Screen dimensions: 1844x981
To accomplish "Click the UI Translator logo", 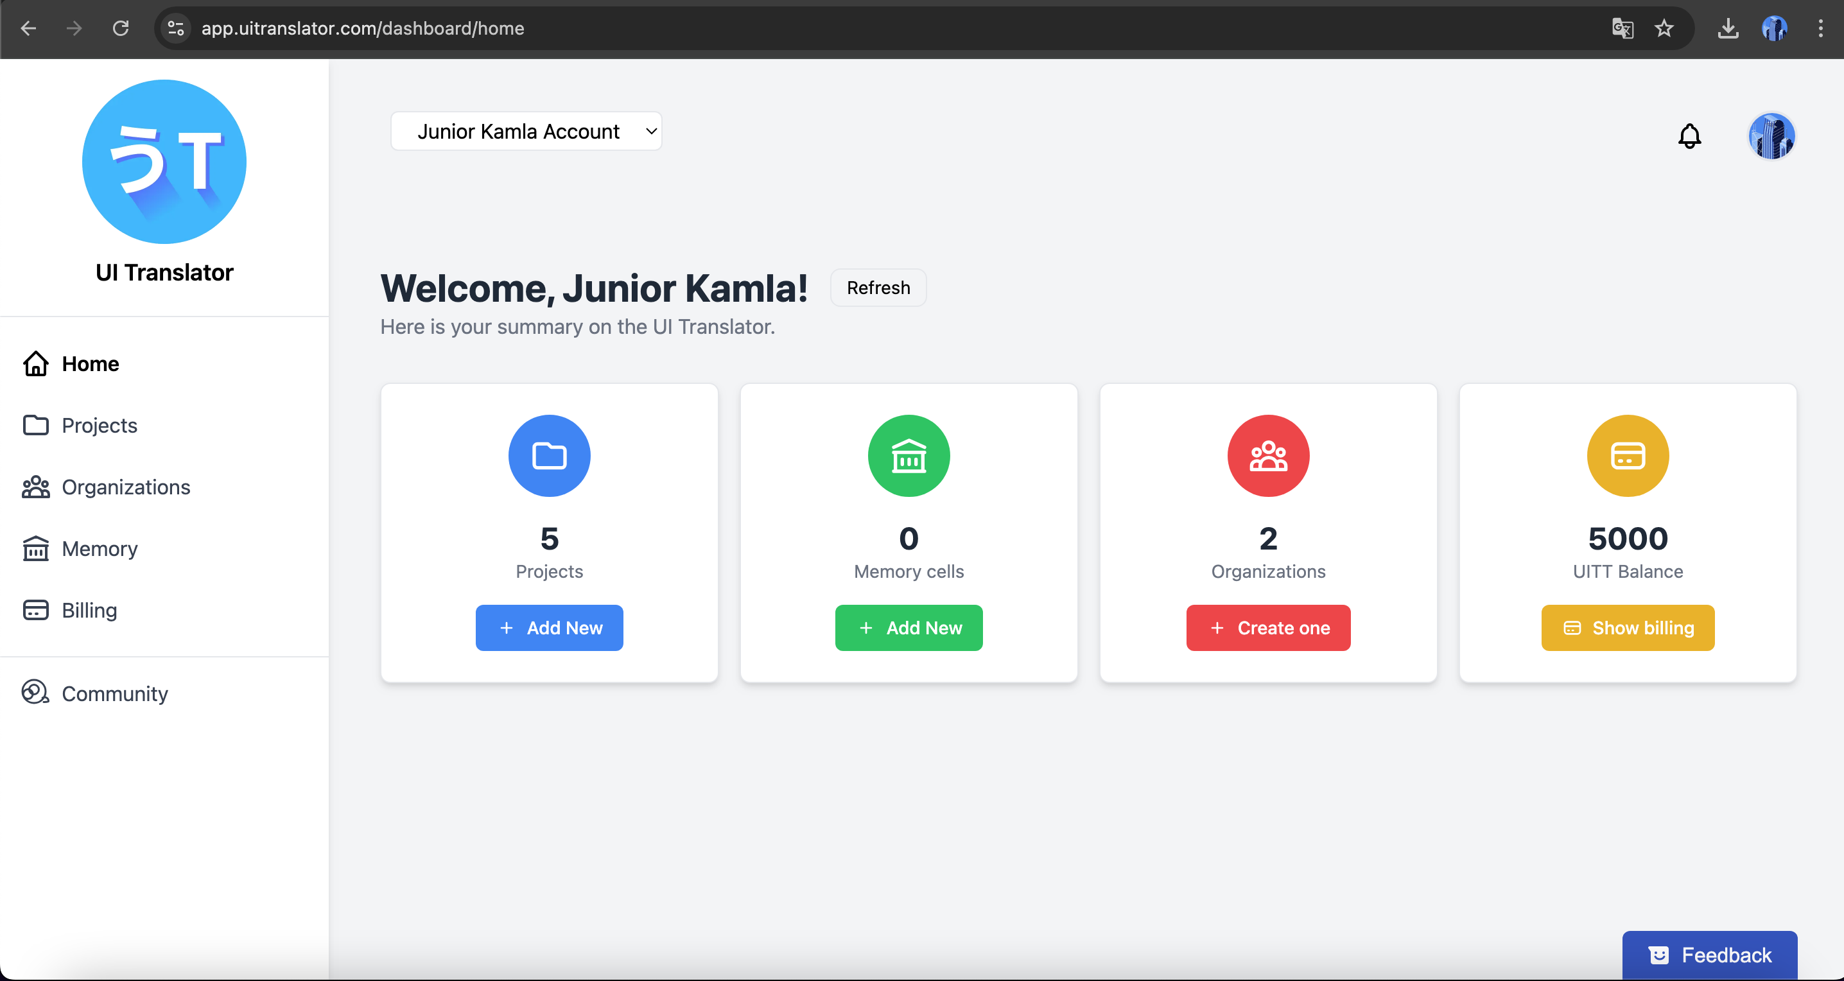I will (164, 162).
